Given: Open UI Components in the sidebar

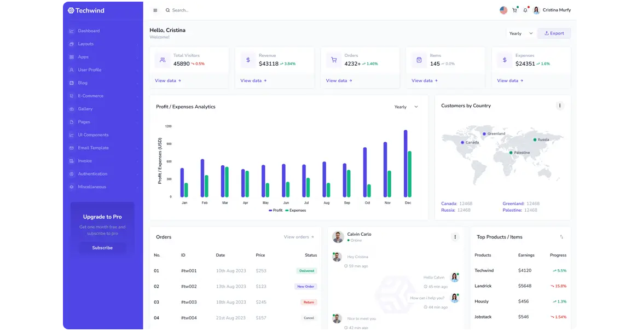Looking at the screenshot, I should pyautogui.click(x=93, y=135).
